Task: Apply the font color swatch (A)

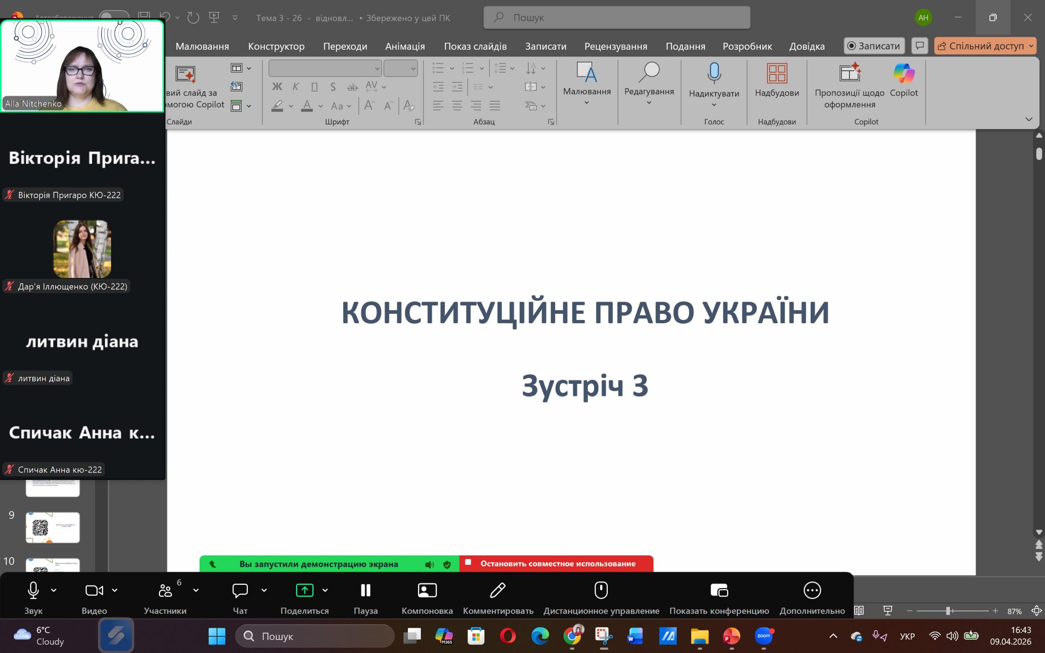Action: [x=307, y=106]
